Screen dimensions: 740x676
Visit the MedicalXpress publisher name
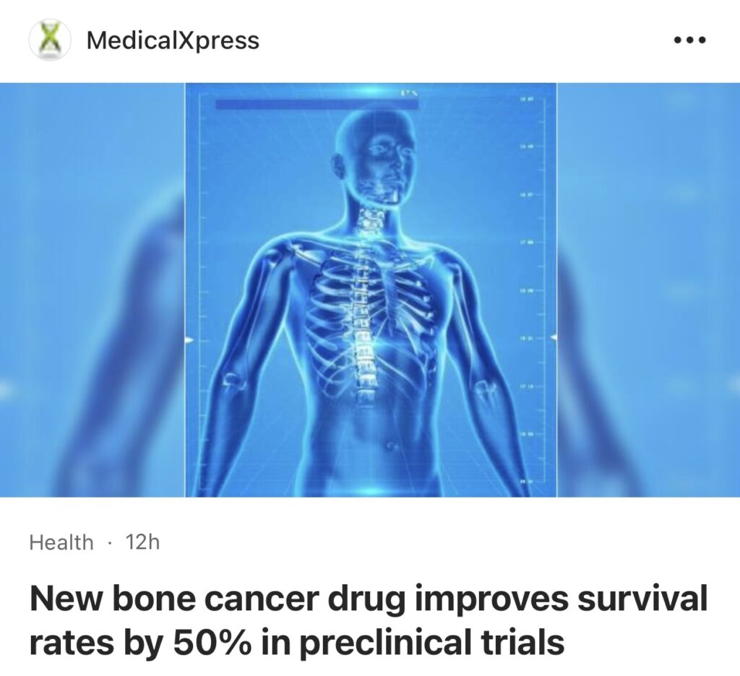173,40
